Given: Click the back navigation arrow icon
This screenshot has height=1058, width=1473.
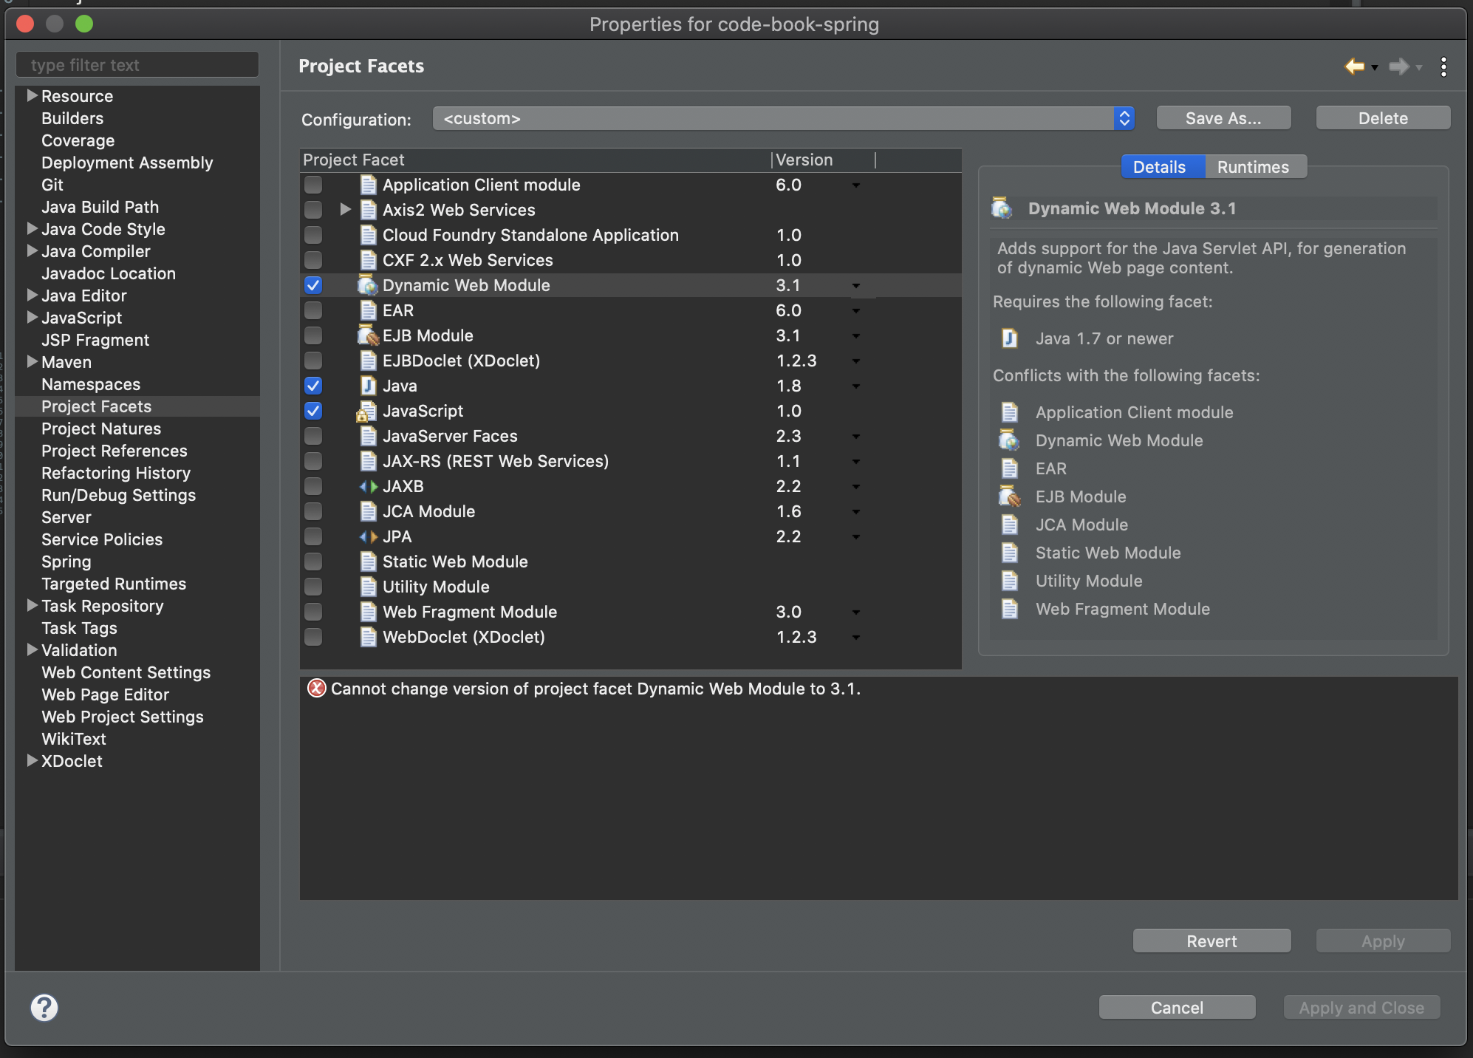Looking at the screenshot, I should (1353, 66).
